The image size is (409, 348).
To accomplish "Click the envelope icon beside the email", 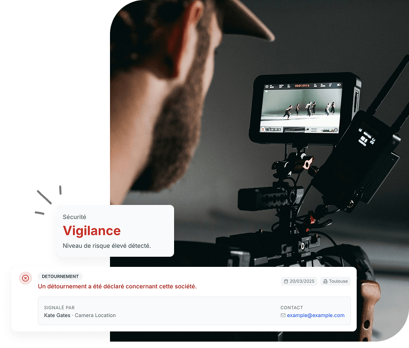I will point(283,315).
